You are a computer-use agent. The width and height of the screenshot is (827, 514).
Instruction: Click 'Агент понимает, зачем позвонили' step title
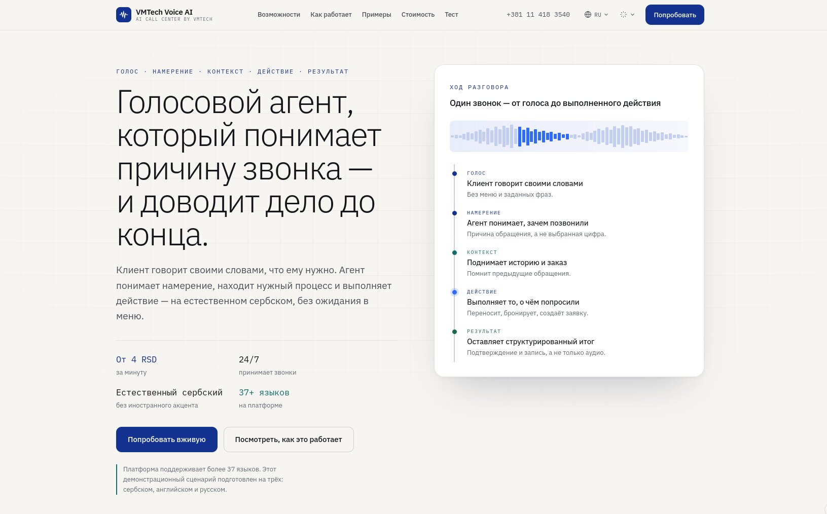528,223
